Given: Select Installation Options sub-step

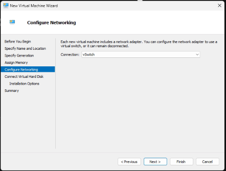Looking at the screenshot, I should click(24, 83).
